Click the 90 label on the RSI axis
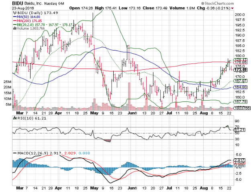251x192 pixels. point(237,121)
